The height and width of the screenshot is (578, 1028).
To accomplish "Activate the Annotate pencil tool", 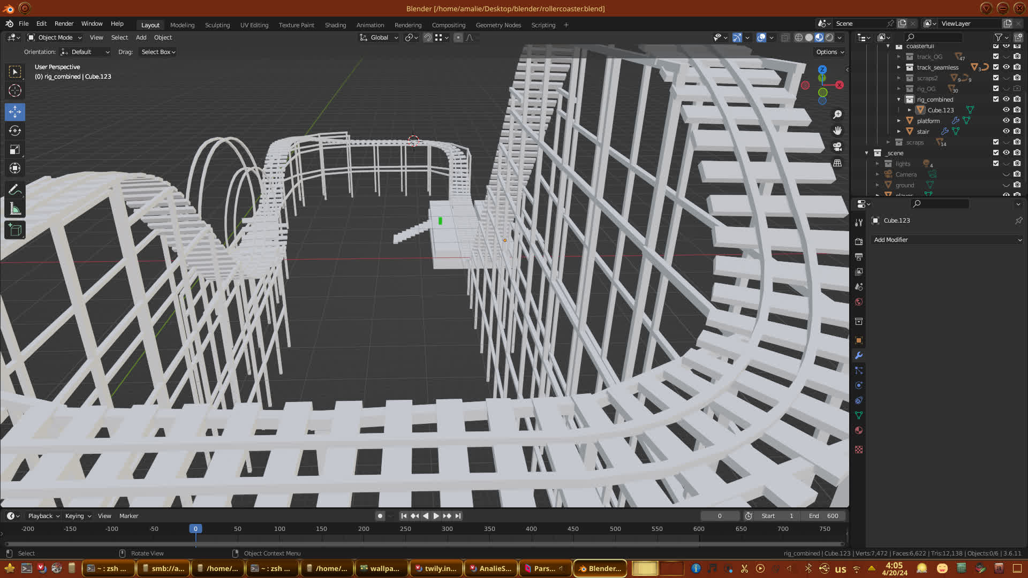I will [x=15, y=190].
